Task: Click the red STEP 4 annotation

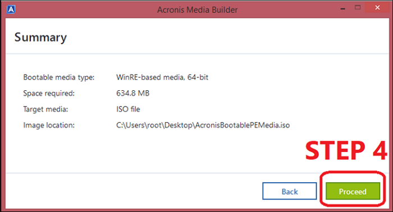Action: click(x=346, y=150)
